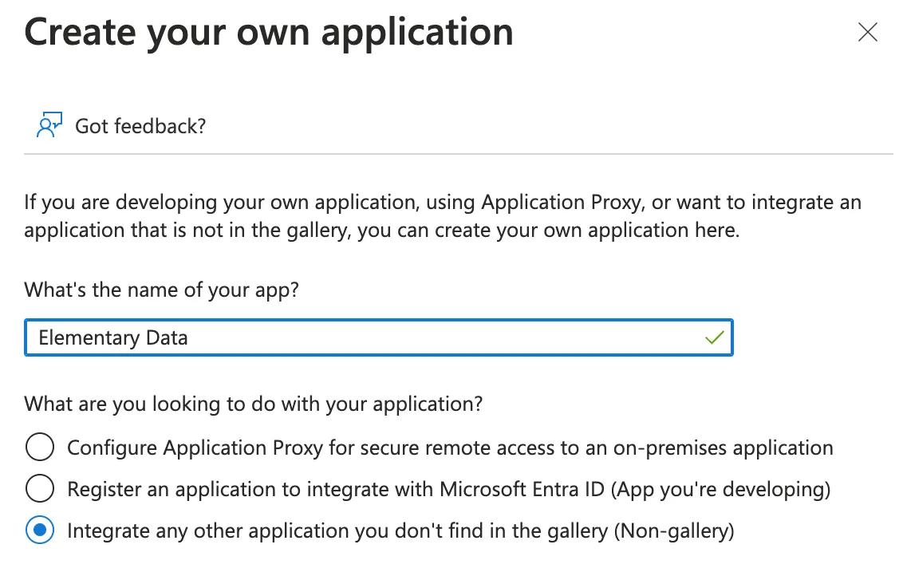Screen dimensions: 903x568
Task: Click the "Create your own application" heading
Action: [268, 32]
